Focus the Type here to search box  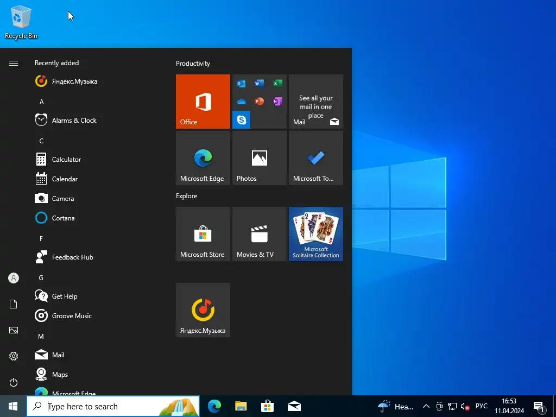[x=113, y=406]
